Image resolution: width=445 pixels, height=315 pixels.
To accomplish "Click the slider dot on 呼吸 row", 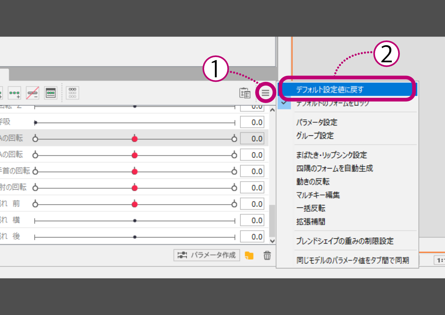I will click(35, 123).
